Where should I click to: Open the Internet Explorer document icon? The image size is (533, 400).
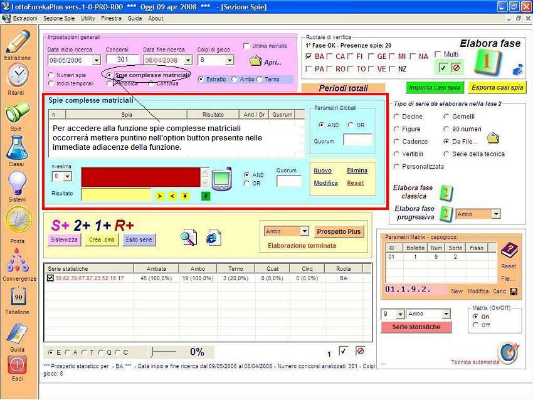pos(213,237)
